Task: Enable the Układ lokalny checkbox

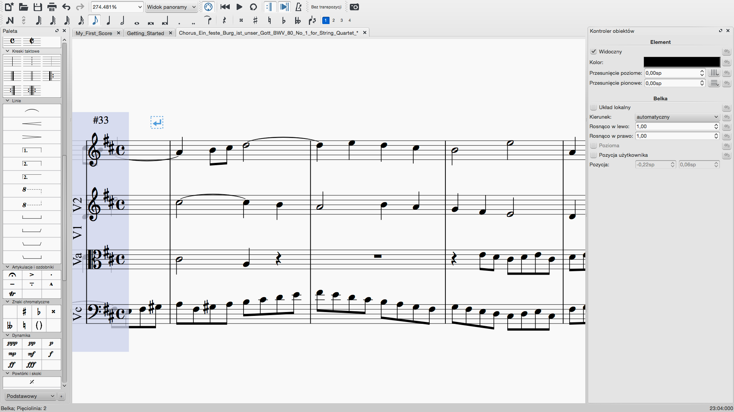Action: [x=594, y=108]
